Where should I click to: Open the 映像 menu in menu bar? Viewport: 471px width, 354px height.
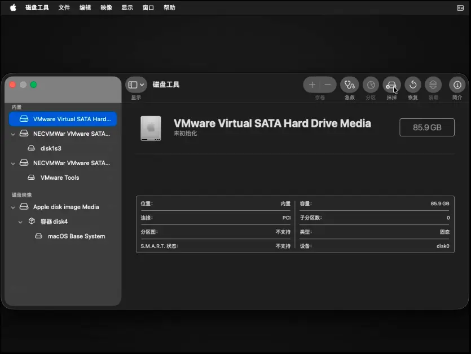(106, 8)
